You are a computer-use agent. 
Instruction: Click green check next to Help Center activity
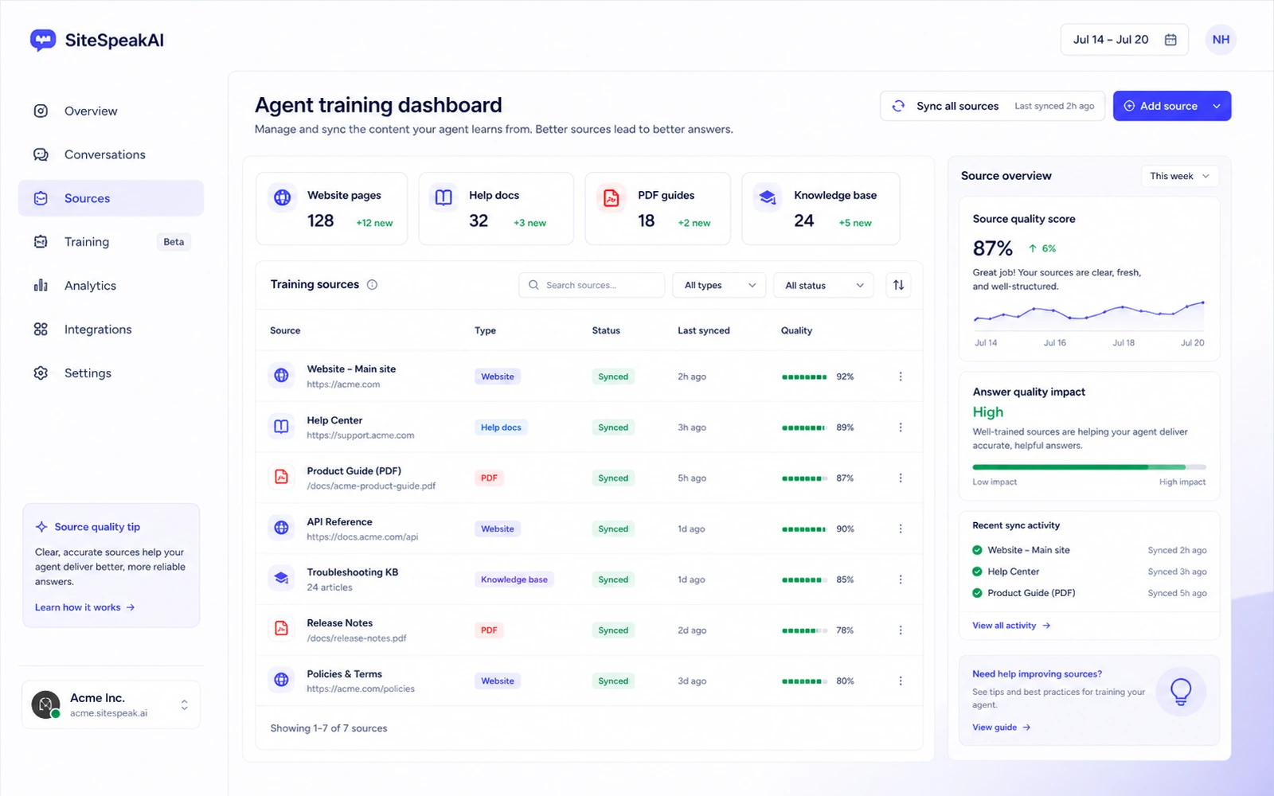(x=977, y=572)
